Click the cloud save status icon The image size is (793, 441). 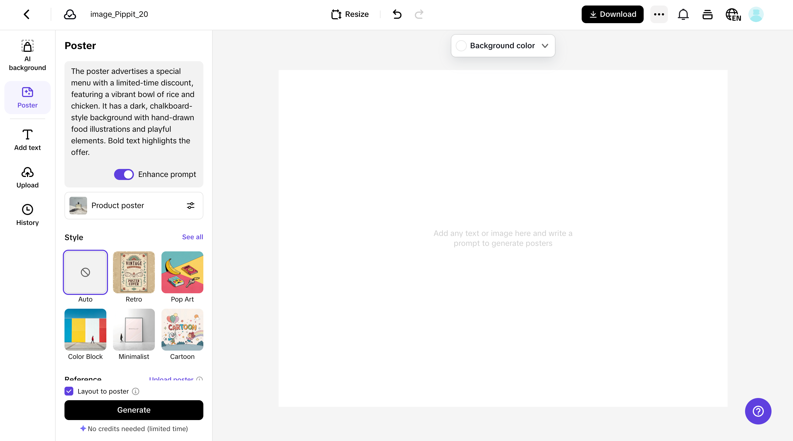[x=70, y=14]
